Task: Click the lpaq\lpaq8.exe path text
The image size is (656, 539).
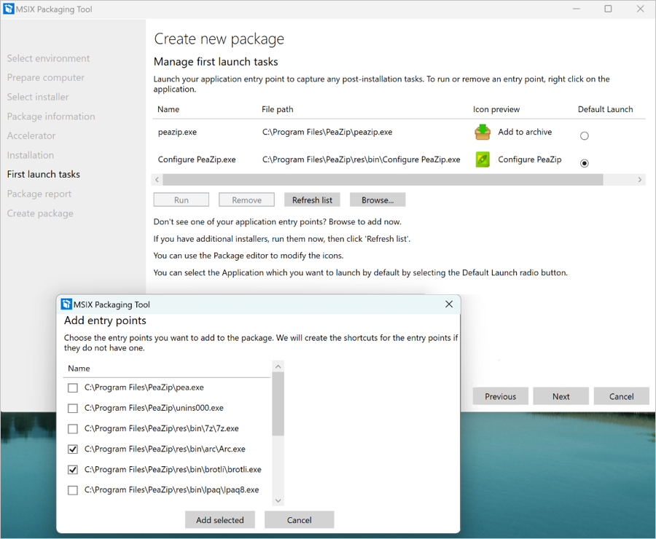Action: [x=171, y=490]
